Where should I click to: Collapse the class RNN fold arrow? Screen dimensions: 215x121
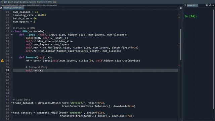coord(12,31)
